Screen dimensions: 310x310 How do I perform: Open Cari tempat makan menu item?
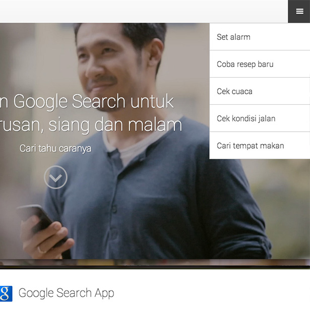[260, 146]
